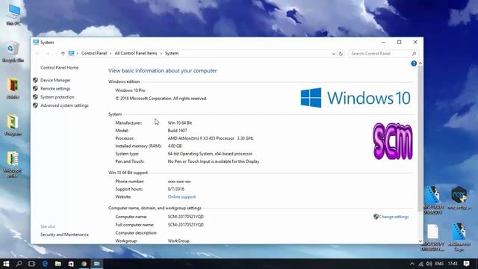The image size is (478, 269).
Task: Click the scroll up arrow of System window
Action: [x=420, y=64]
